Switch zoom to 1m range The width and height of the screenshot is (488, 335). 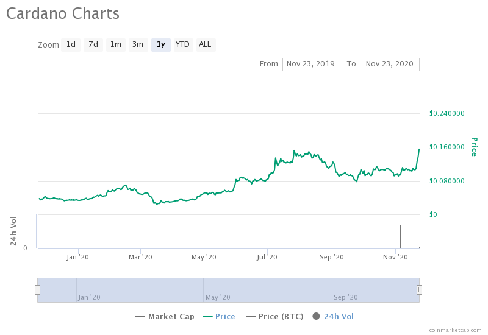115,44
